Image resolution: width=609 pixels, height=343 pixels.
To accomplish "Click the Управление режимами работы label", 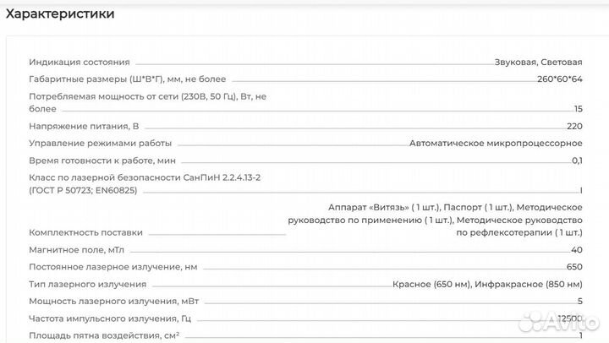I will (101, 142).
